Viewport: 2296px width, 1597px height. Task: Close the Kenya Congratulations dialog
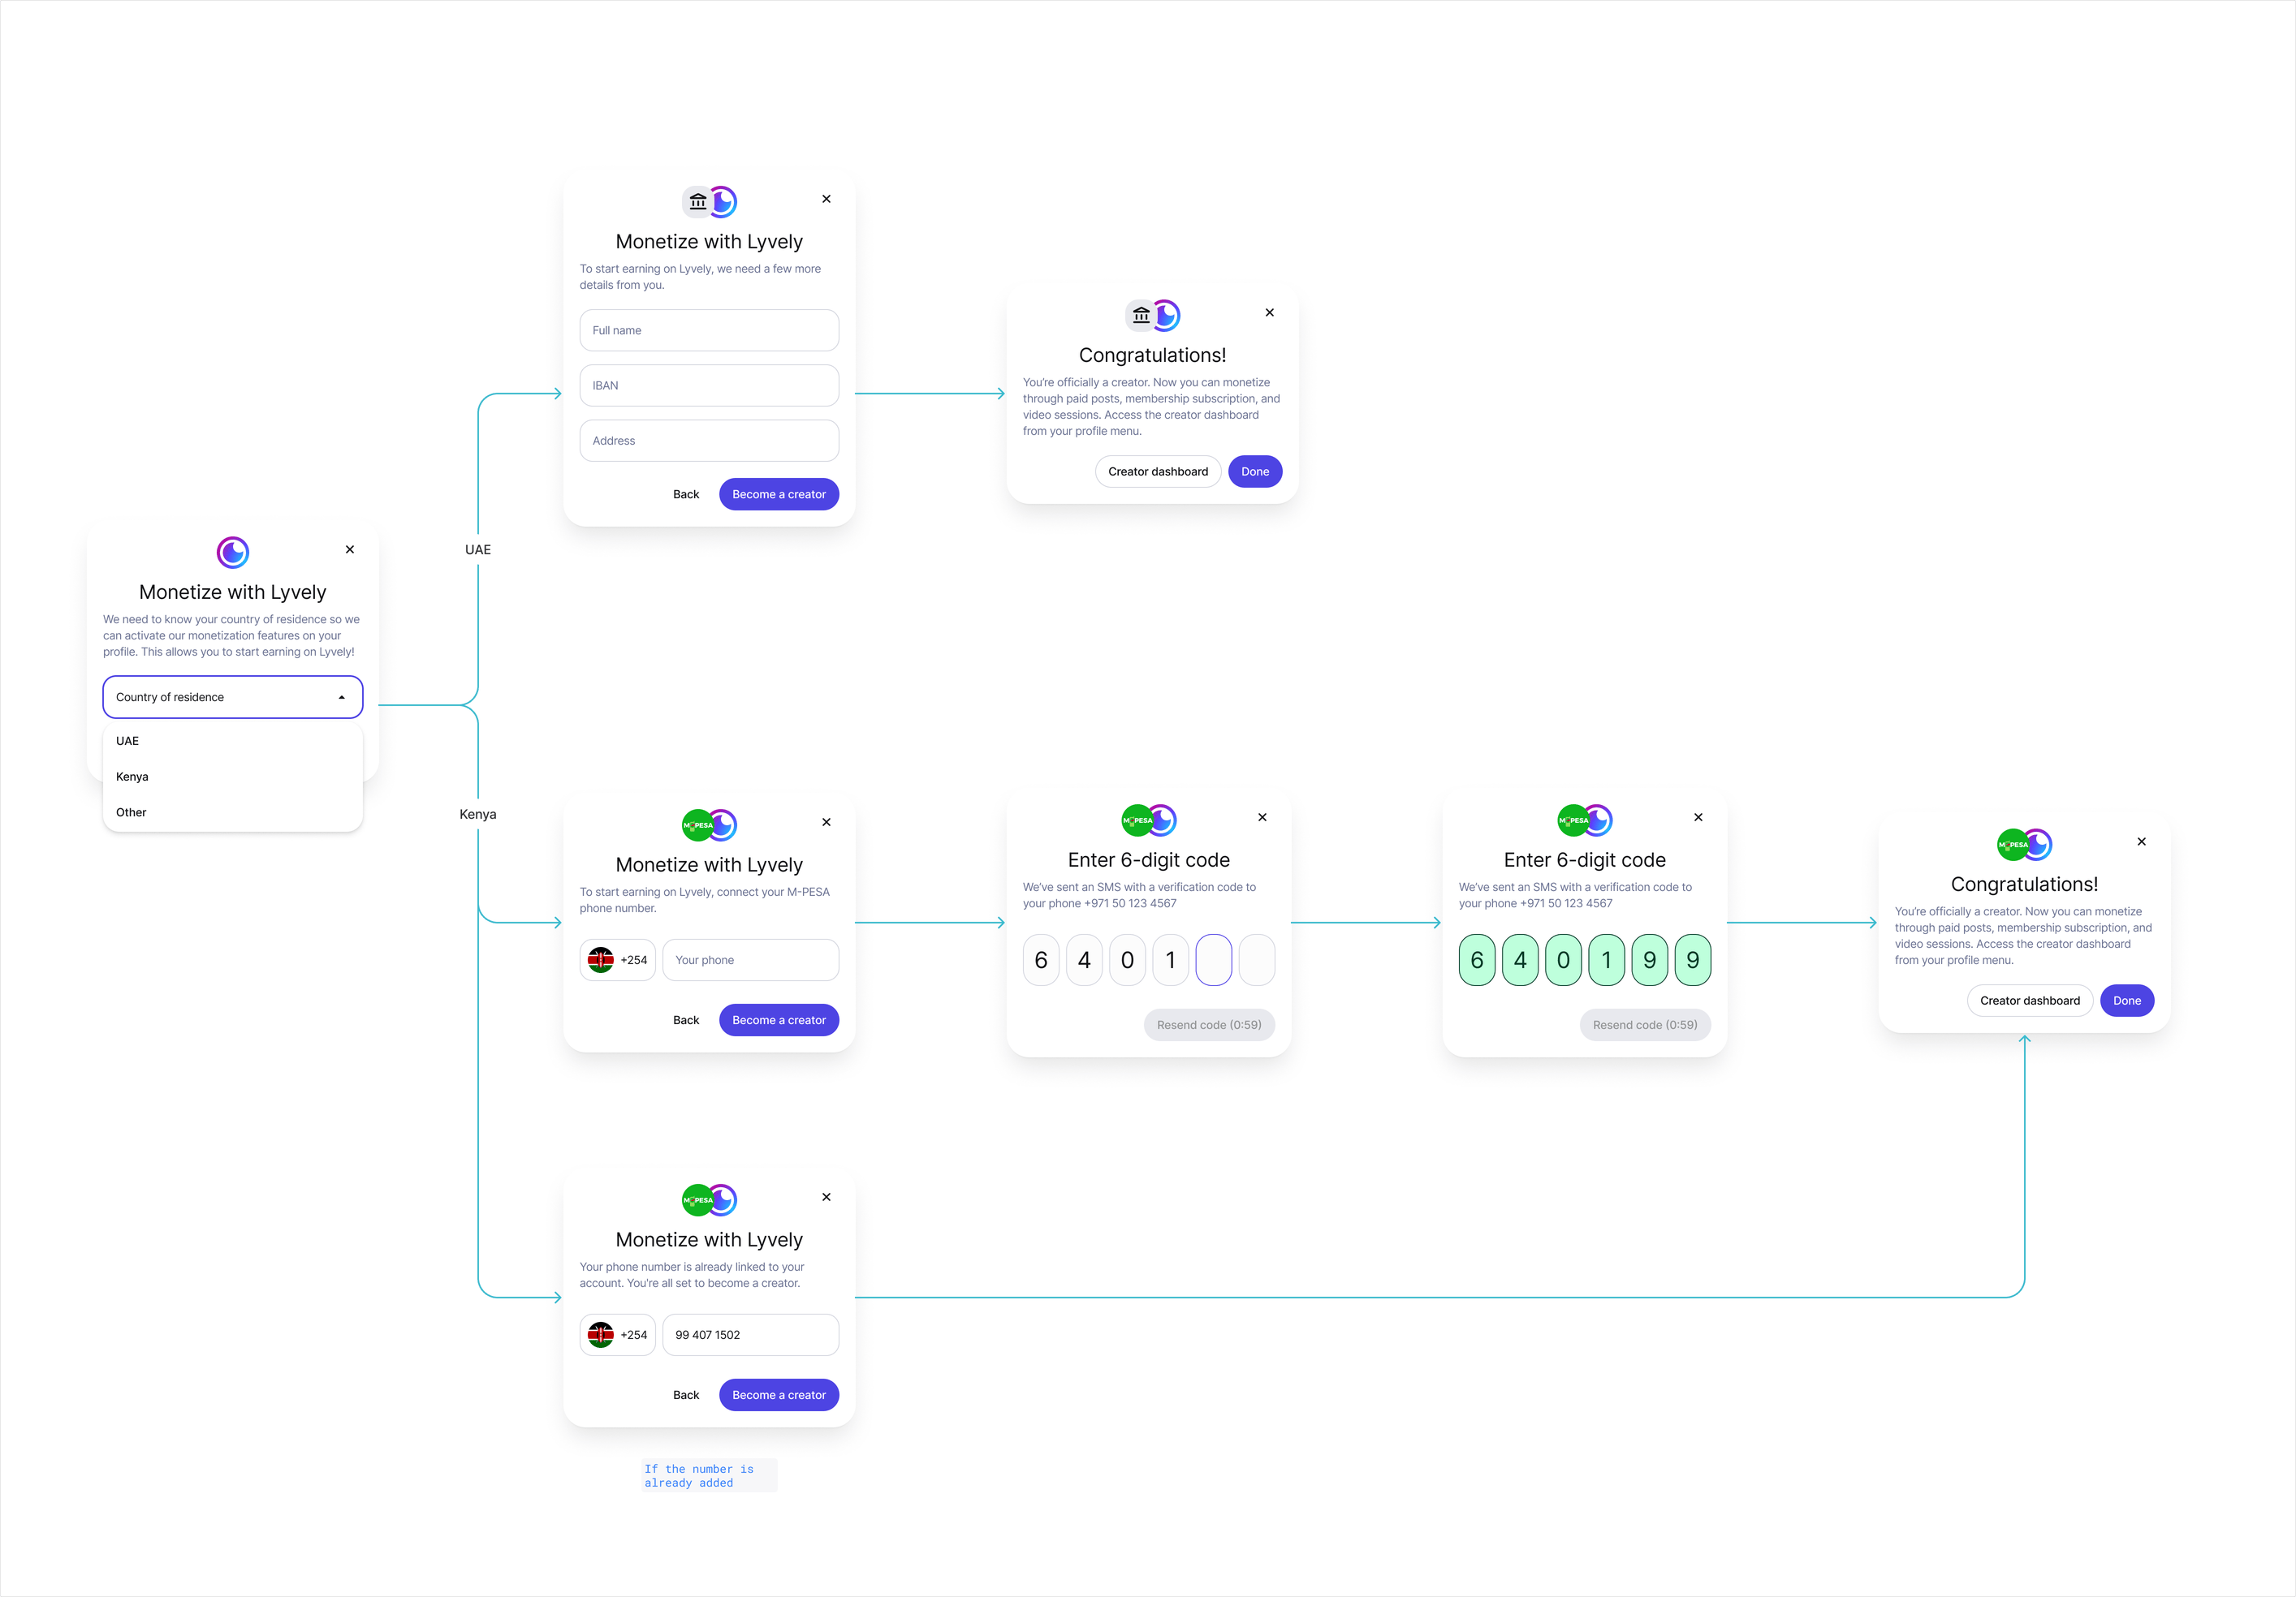(2141, 842)
